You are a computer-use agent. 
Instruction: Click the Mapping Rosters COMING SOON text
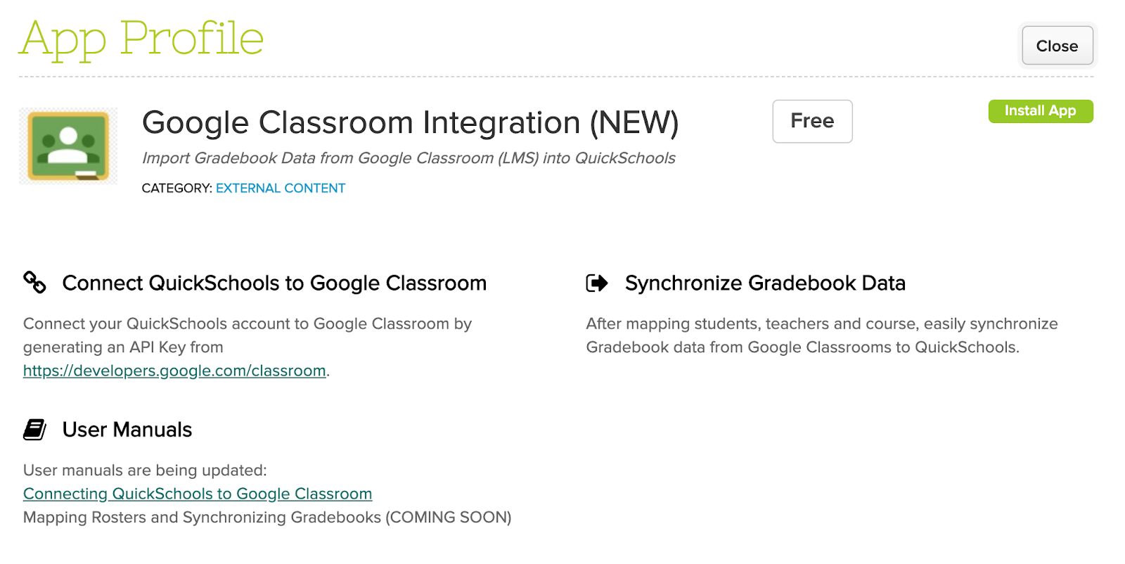point(267,518)
